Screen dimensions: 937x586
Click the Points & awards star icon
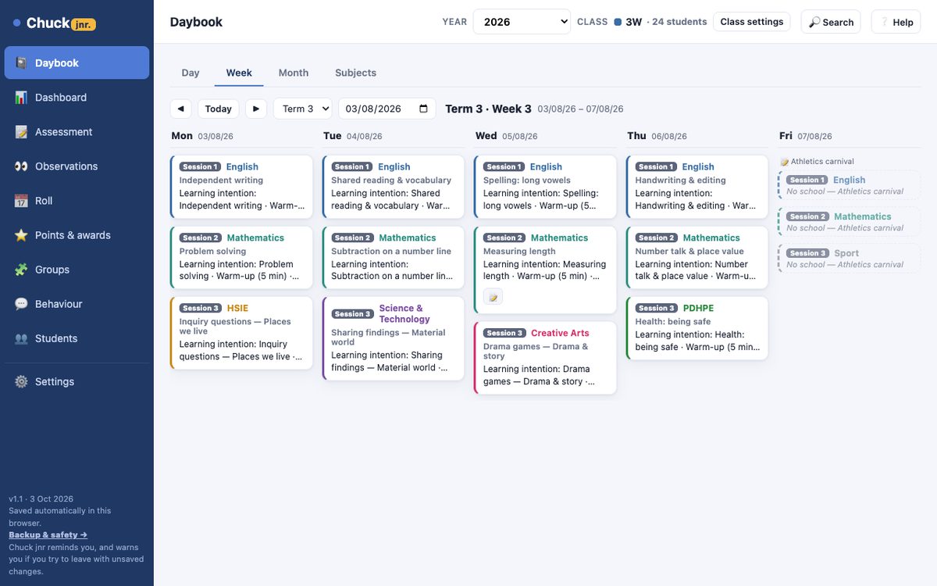click(21, 234)
